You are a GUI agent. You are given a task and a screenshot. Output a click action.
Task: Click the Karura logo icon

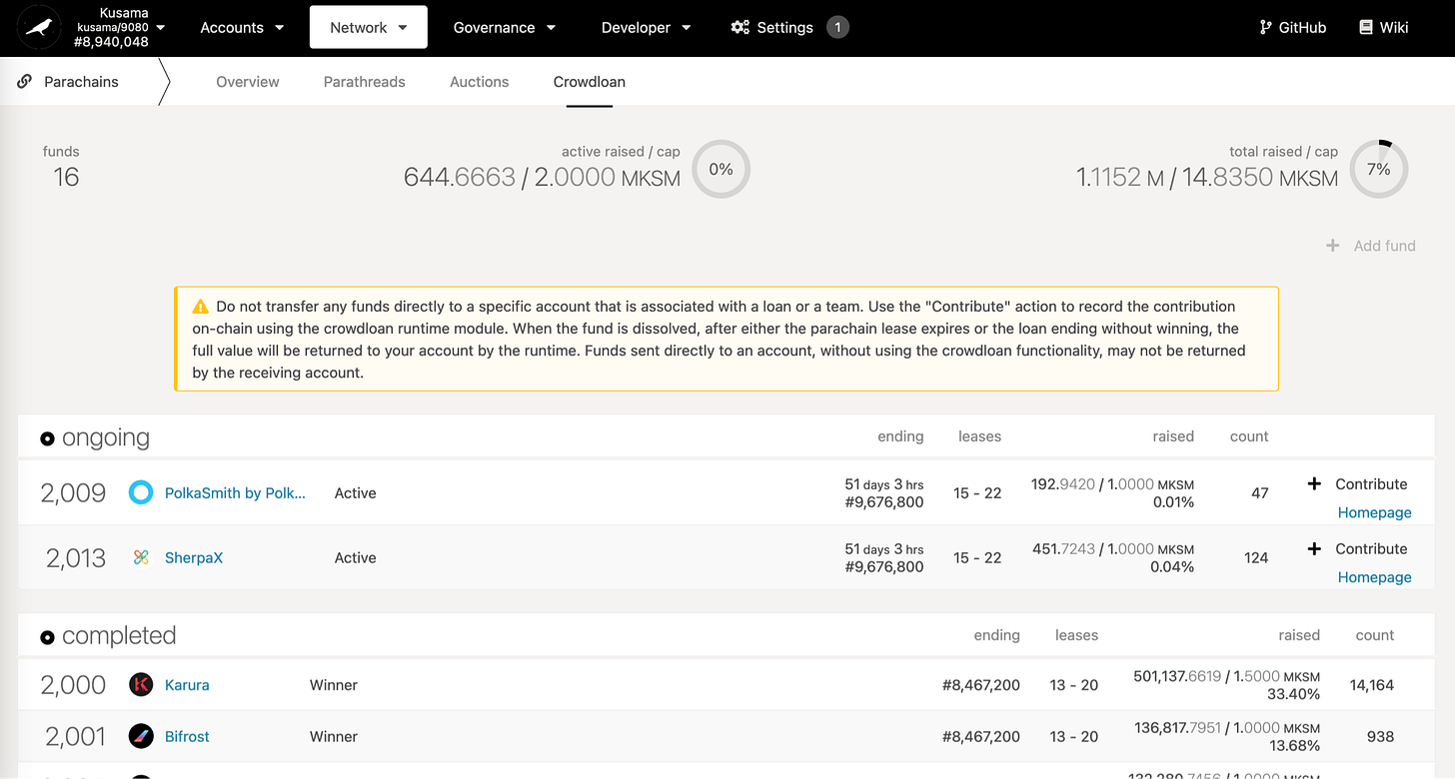coord(141,685)
